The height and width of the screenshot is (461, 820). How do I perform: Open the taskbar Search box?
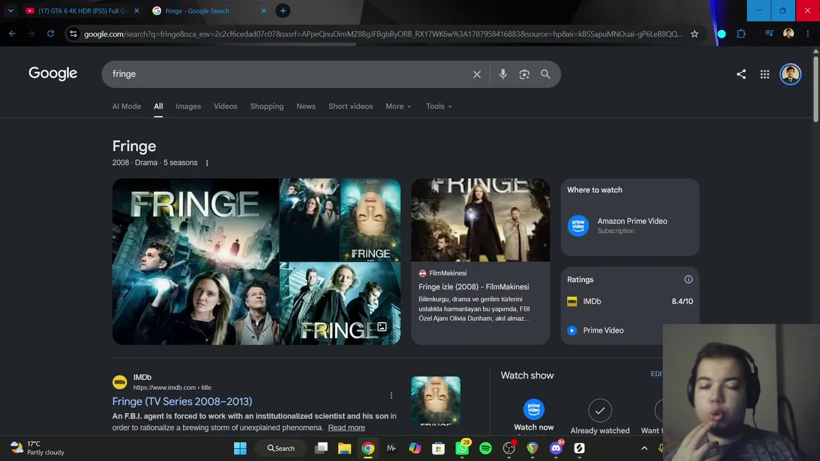(281, 448)
